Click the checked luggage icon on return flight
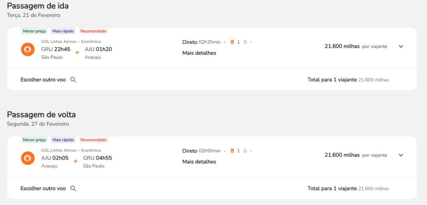 tap(245, 151)
